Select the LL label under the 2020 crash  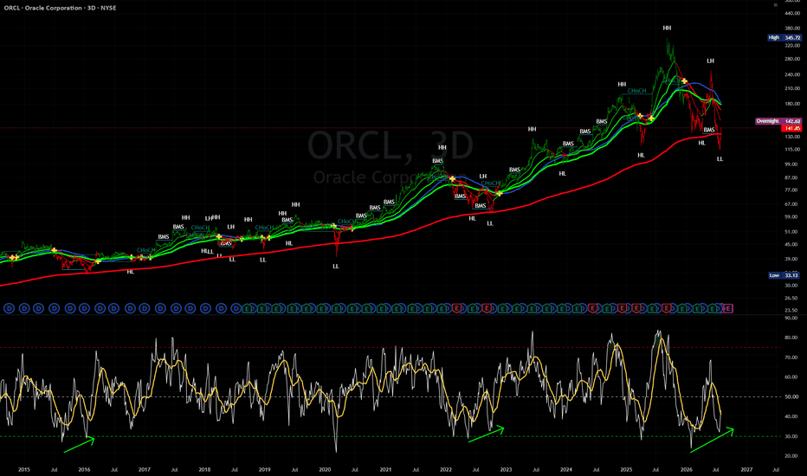(336, 266)
